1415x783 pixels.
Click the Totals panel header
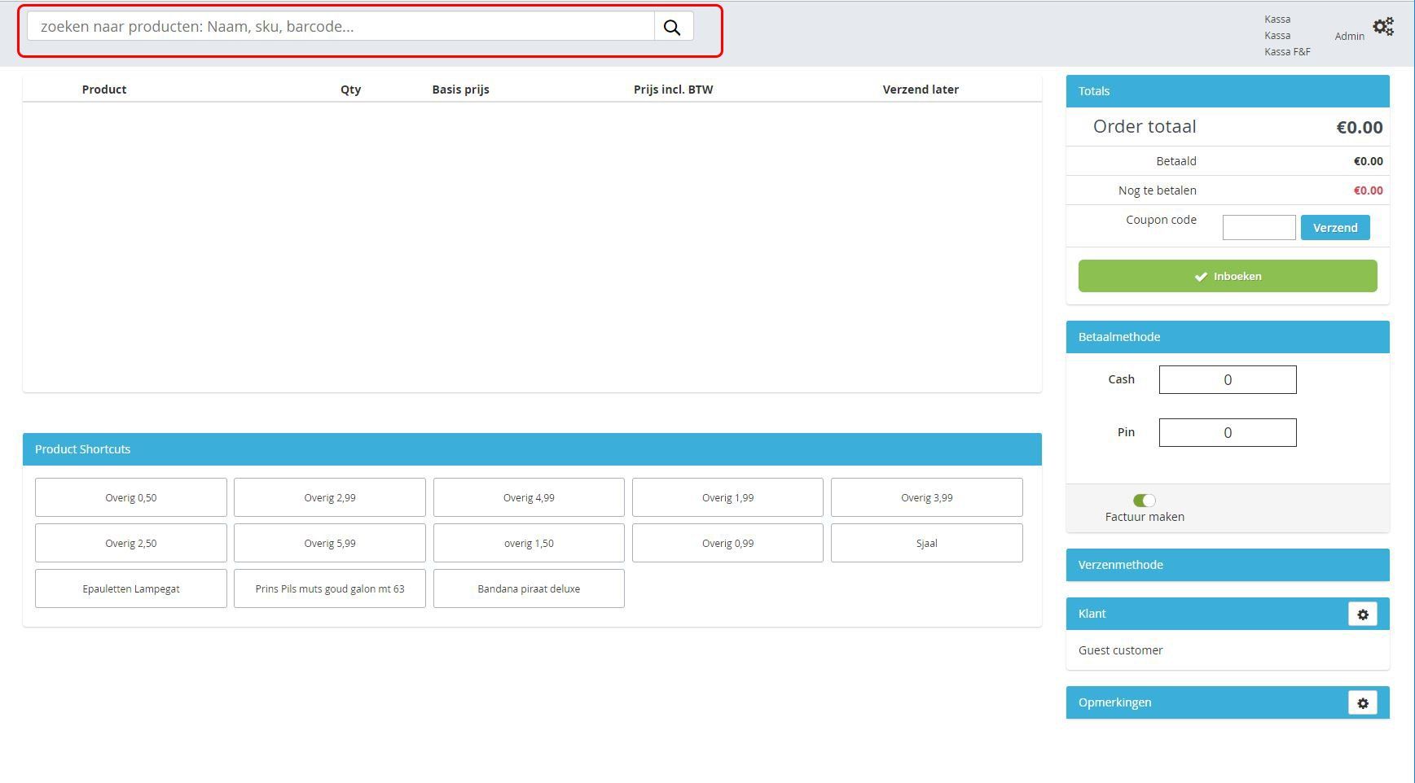click(1227, 91)
